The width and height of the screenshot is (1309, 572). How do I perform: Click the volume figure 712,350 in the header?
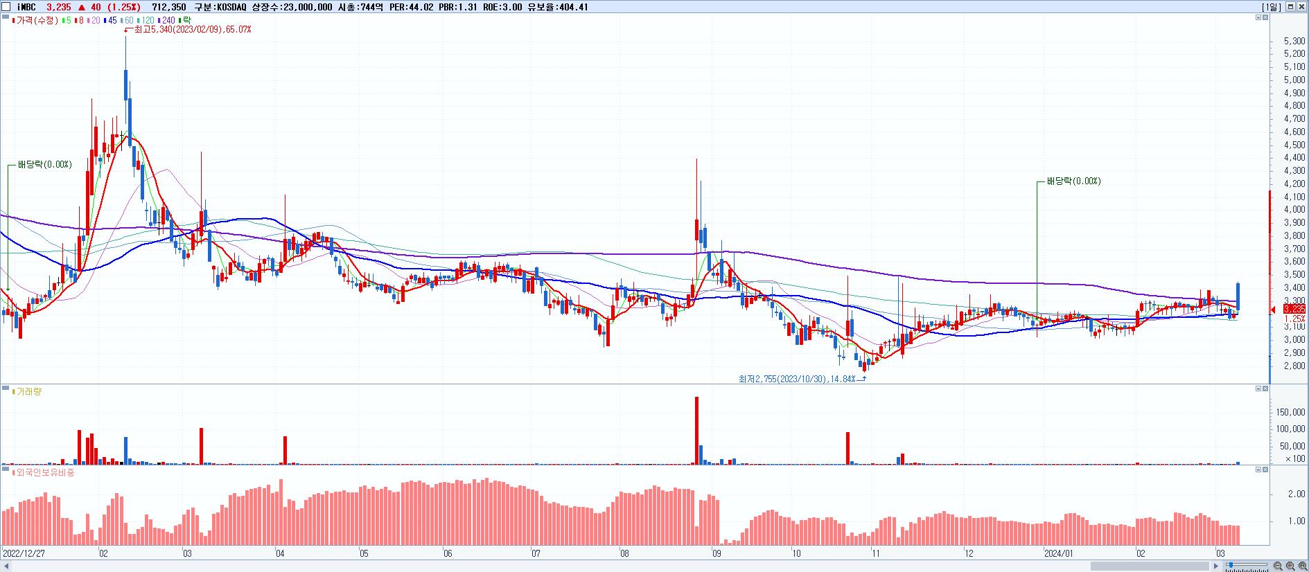click(x=169, y=7)
